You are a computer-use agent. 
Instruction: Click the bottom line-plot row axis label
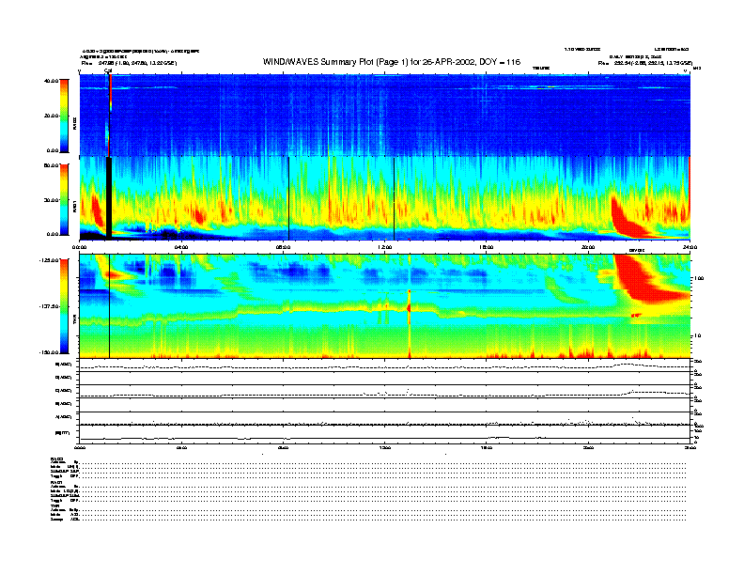62,433
